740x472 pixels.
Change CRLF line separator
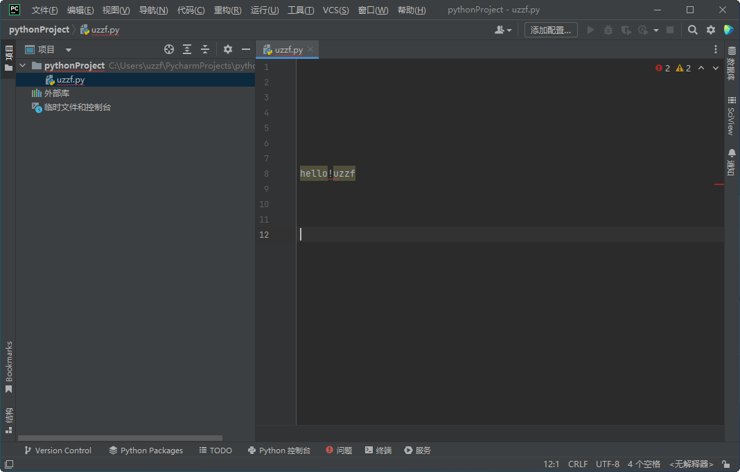click(578, 464)
